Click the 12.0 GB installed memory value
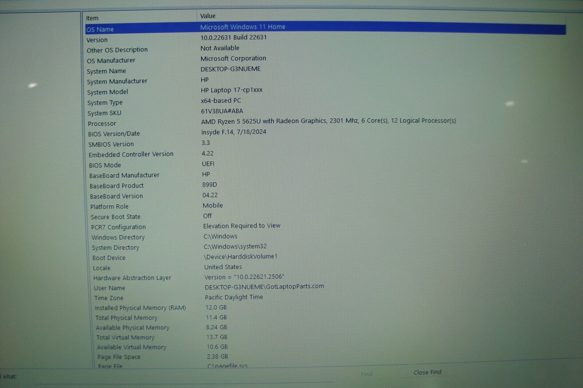Screen dimensions: 583x388 pyautogui.click(x=216, y=308)
